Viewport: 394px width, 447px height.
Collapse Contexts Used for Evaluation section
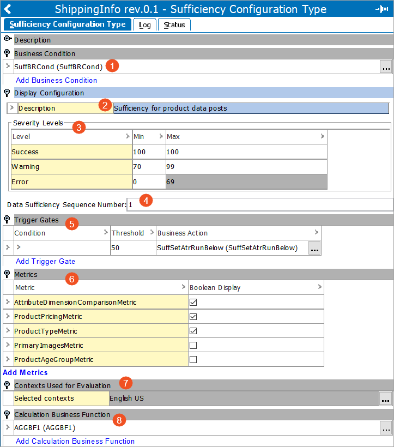(7, 385)
